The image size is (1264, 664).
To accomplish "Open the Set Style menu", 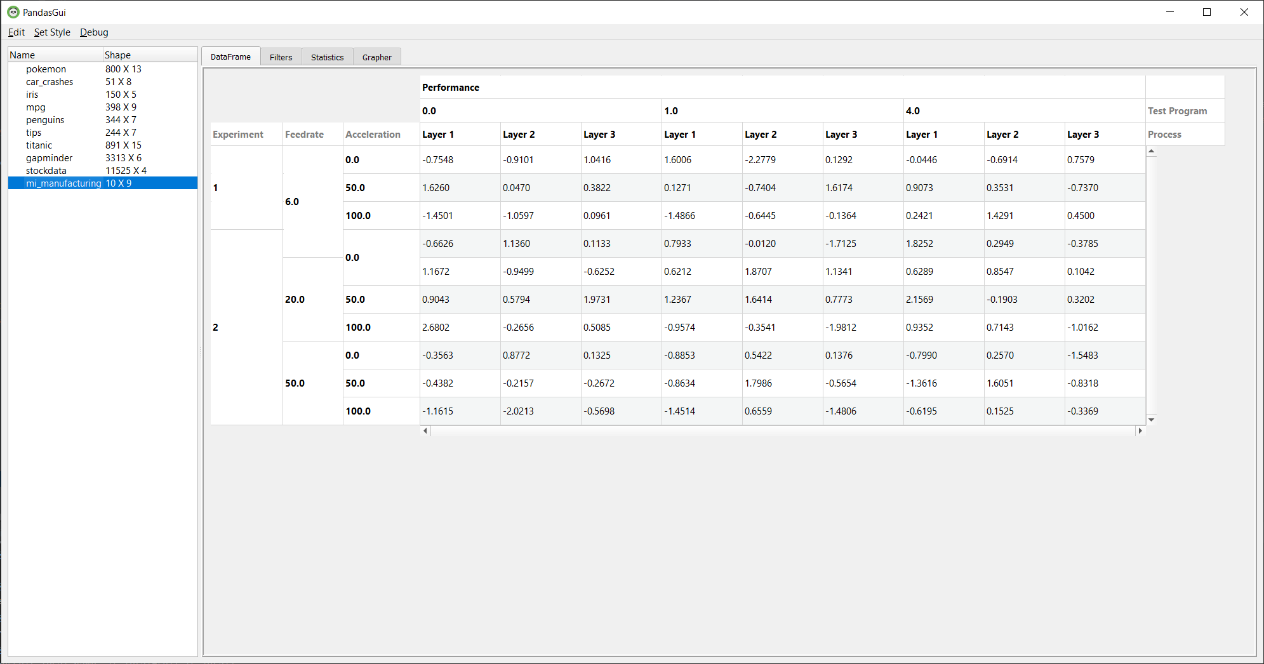I will (x=52, y=32).
